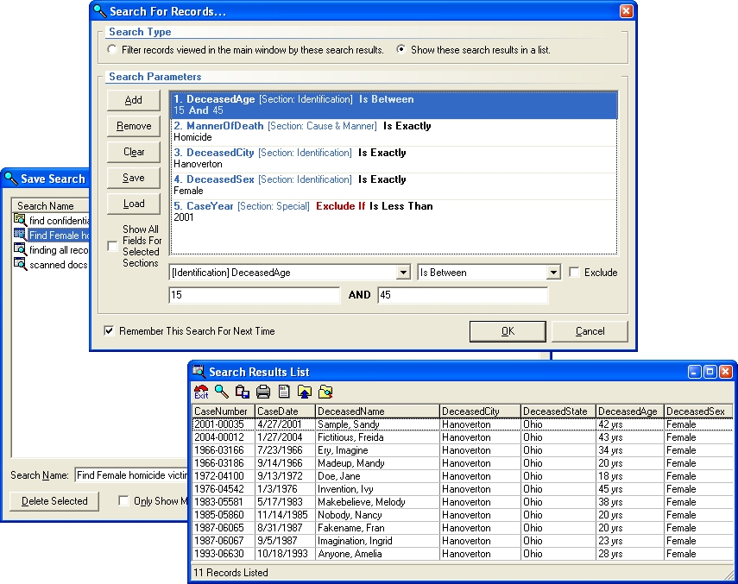
Task: Click the Save Search window title icon
Action: (x=10, y=179)
